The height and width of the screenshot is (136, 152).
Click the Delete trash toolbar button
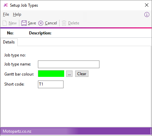point(71,23)
